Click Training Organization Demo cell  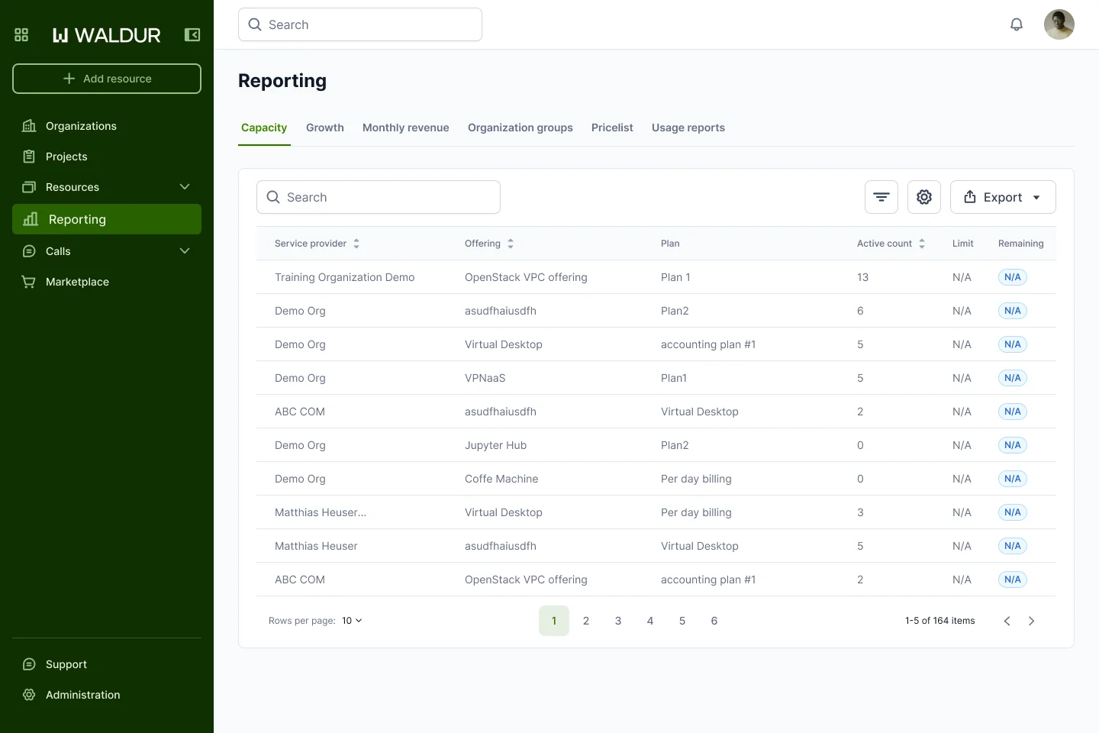pyautogui.click(x=345, y=277)
